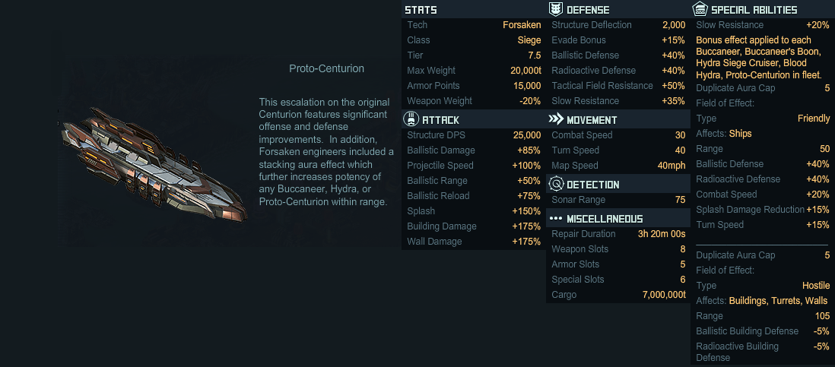The height and width of the screenshot is (367, 835).
Task: Click the Miscellaneous dots icon
Action: pos(556,218)
